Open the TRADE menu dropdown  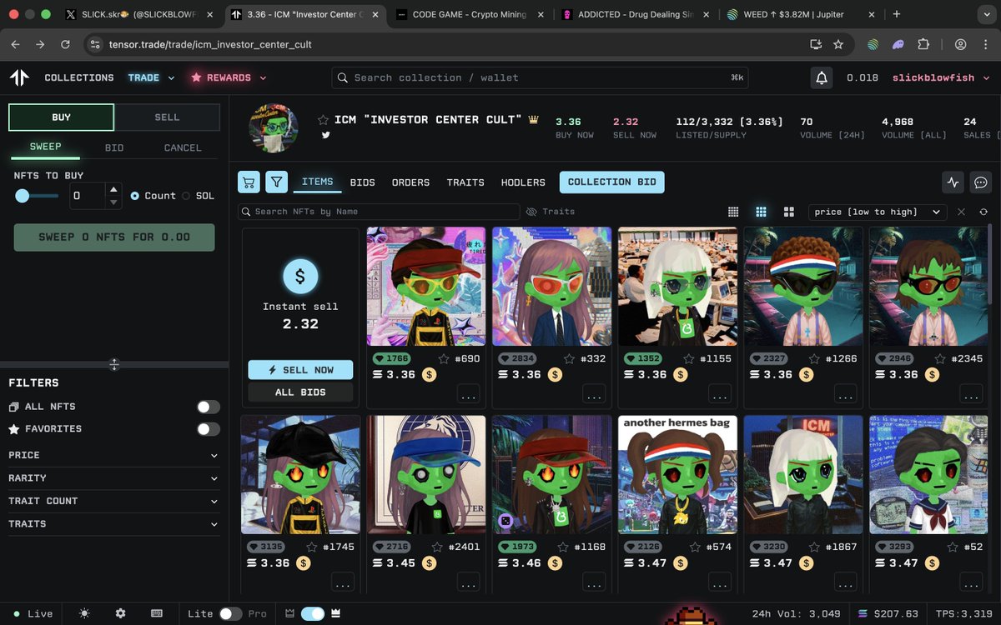pyautogui.click(x=151, y=77)
